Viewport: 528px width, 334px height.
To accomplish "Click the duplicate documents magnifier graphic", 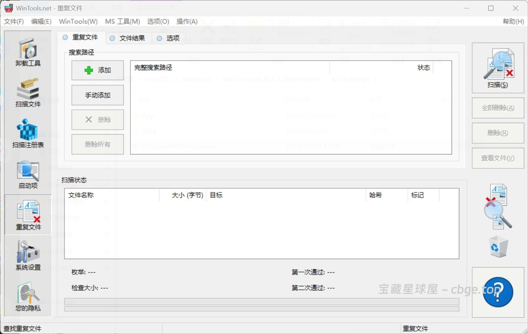I will click(x=498, y=206).
